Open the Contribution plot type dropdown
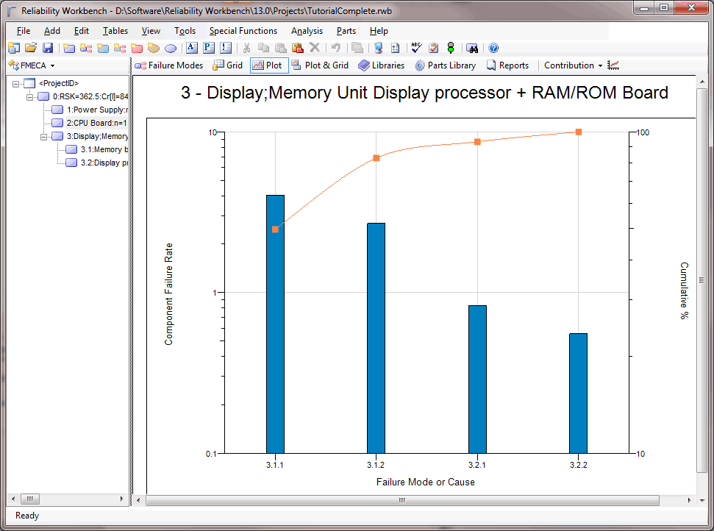This screenshot has height=531, width=714. 573,65
